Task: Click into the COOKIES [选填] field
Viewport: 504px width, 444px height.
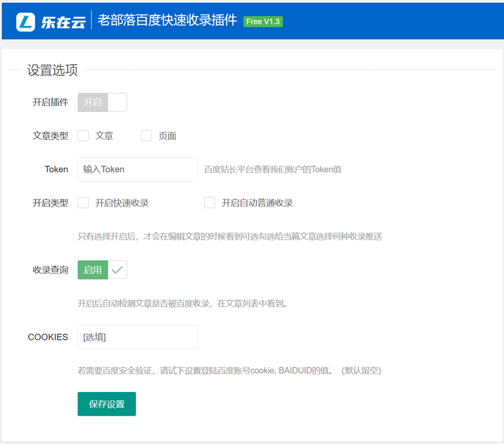Action: coord(137,337)
